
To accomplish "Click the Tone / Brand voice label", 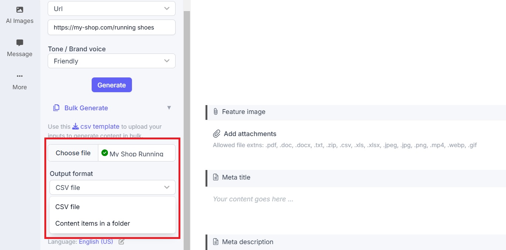I will (77, 49).
